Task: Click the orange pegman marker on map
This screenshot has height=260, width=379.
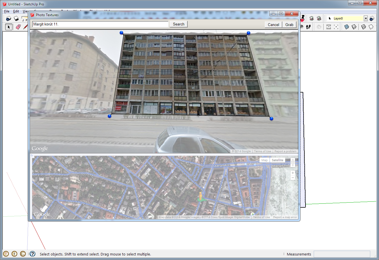Action: pos(201,196)
